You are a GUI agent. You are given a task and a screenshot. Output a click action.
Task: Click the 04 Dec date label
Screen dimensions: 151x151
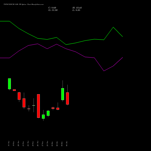click(67, 143)
